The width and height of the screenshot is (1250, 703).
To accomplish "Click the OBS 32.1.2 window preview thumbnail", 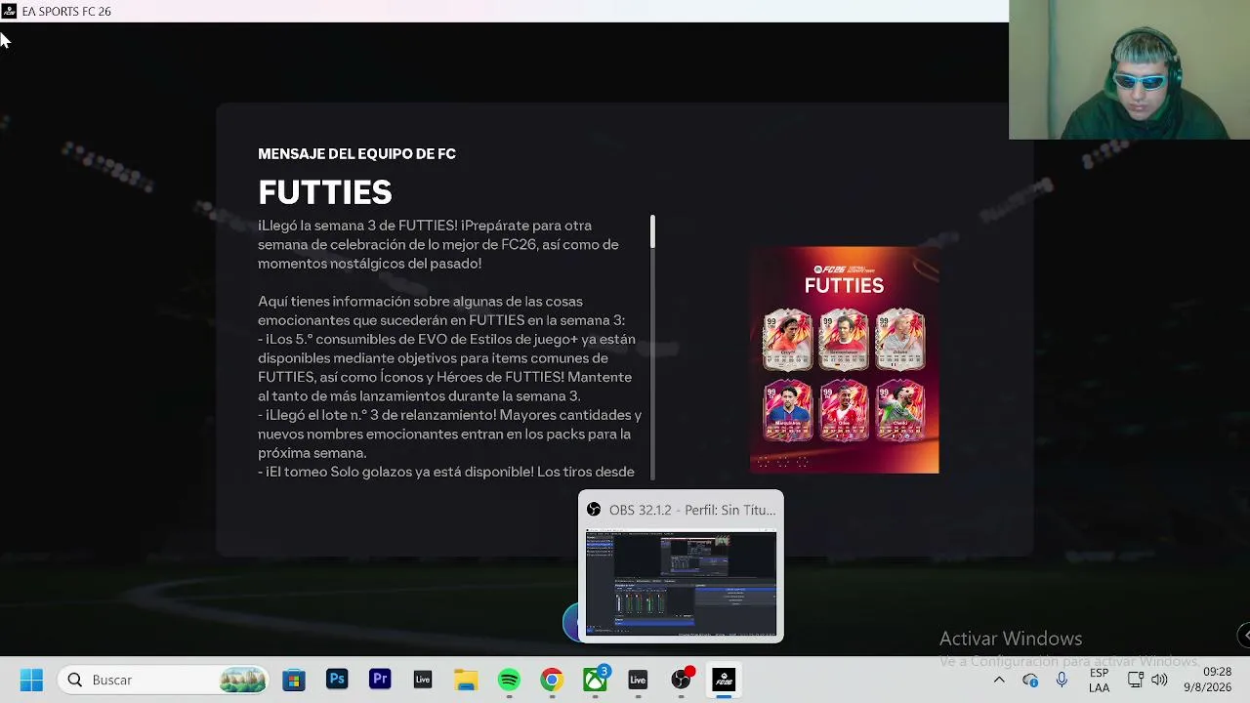I will tap(681, 583).
